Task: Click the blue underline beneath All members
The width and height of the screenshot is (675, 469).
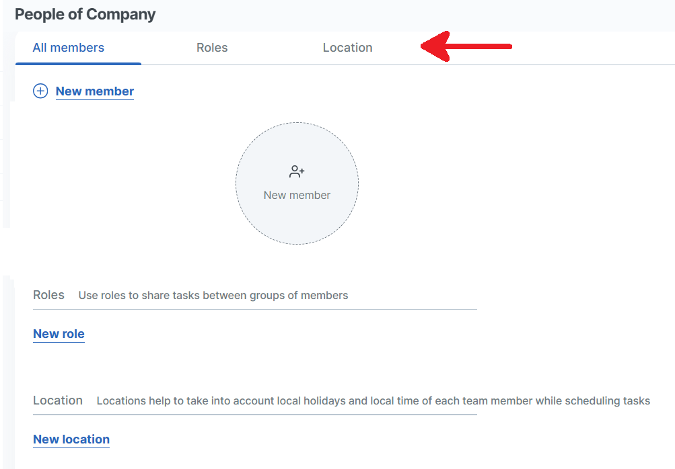Action: (x=78, y=64)
